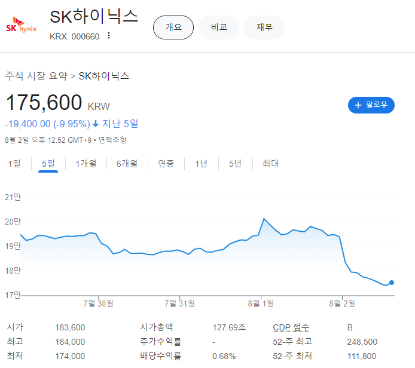Click the 최고 value 184,000
Image resolution: width=415 pixels, height=368 pixels.
70,342
